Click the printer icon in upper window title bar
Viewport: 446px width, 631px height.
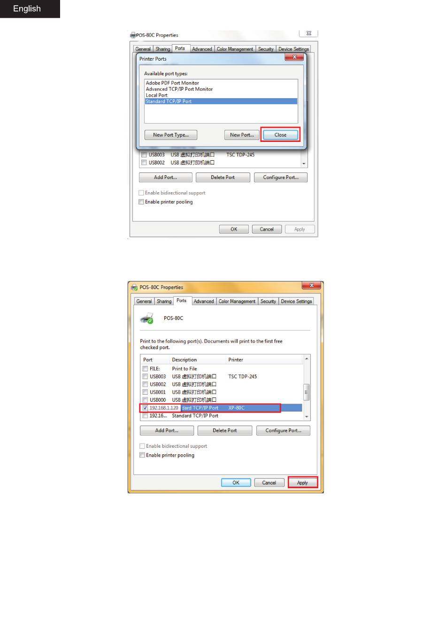point(133,35)
